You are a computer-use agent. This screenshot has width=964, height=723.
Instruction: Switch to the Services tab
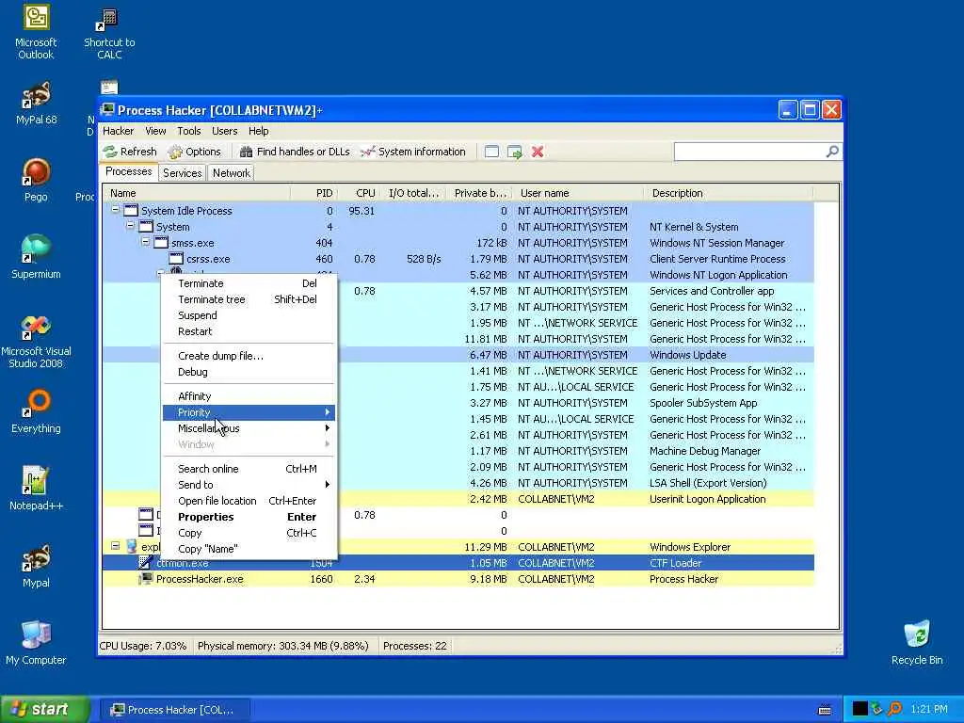click(182, 173)
